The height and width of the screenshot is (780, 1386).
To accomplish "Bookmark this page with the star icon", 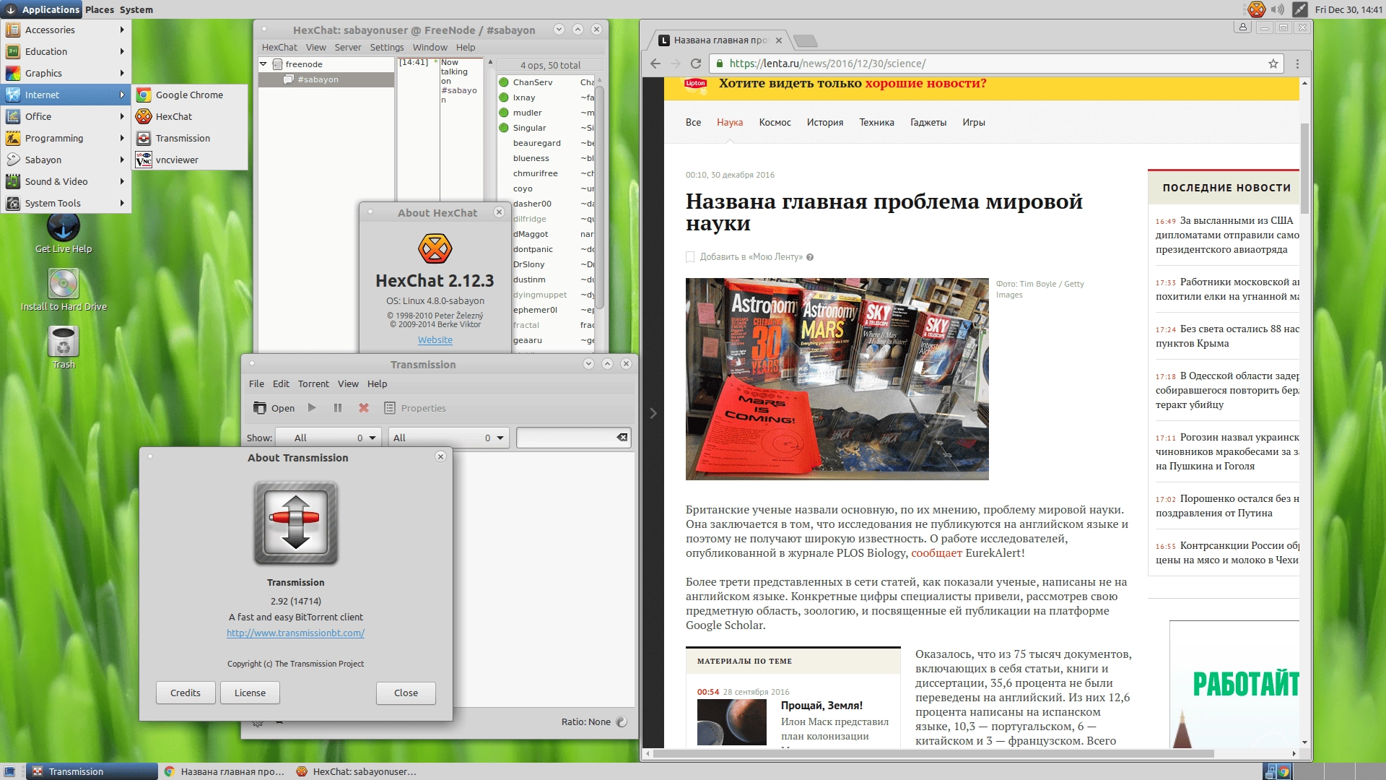I will coord(1273,64).
